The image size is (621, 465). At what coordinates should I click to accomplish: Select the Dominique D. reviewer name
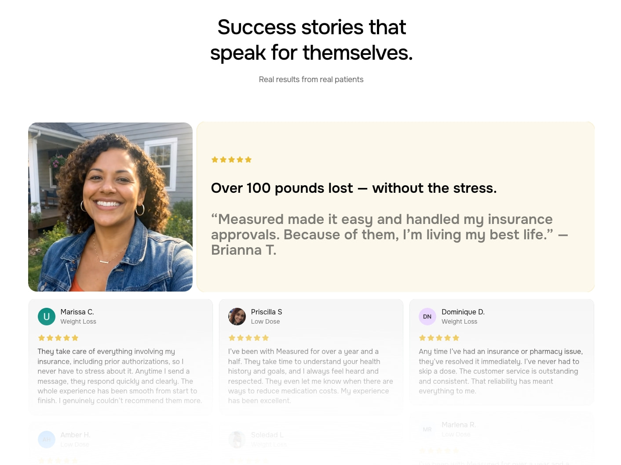click(x=463, y=312)
